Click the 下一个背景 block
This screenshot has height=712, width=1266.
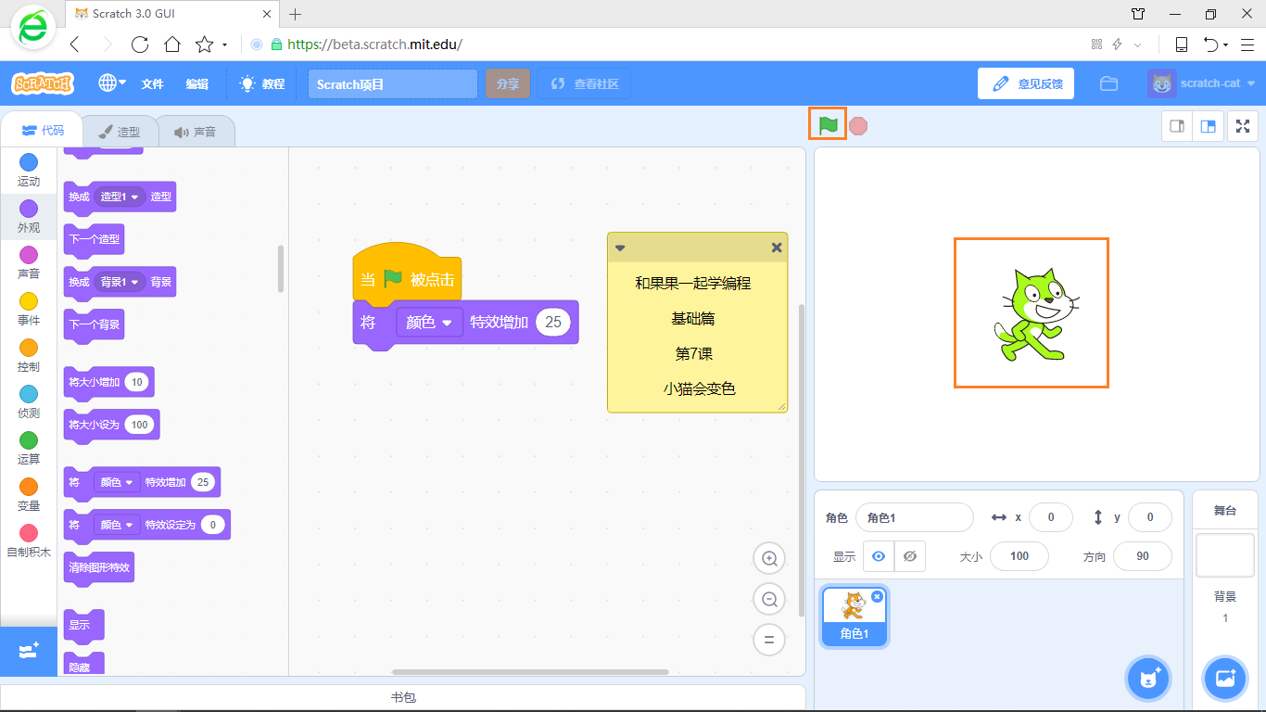94,324
